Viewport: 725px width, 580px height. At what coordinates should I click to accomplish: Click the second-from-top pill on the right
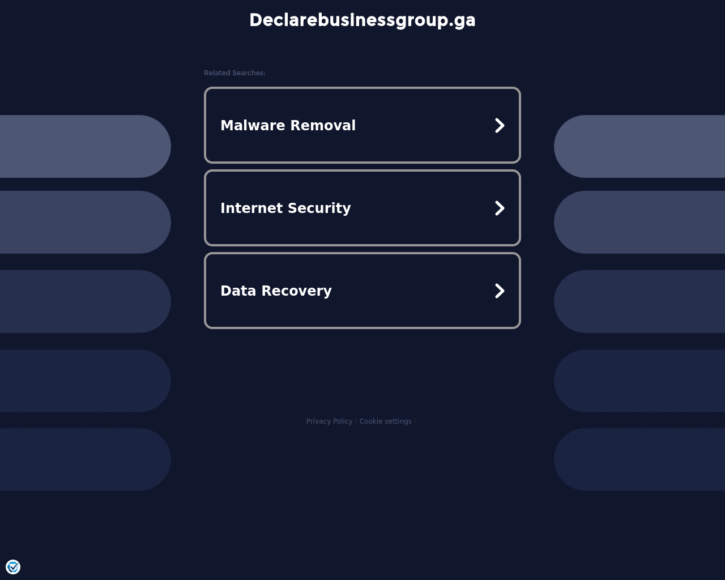[x=640, y=222]
